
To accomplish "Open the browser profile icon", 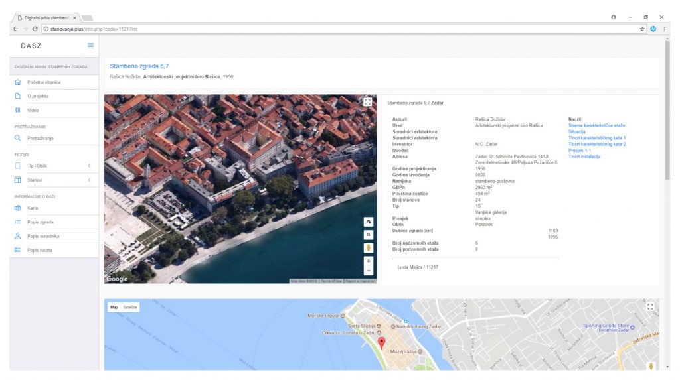I will point(614,17).
